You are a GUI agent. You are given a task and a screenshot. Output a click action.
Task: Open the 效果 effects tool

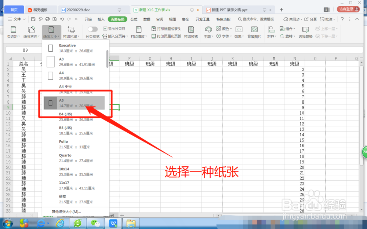239,32
